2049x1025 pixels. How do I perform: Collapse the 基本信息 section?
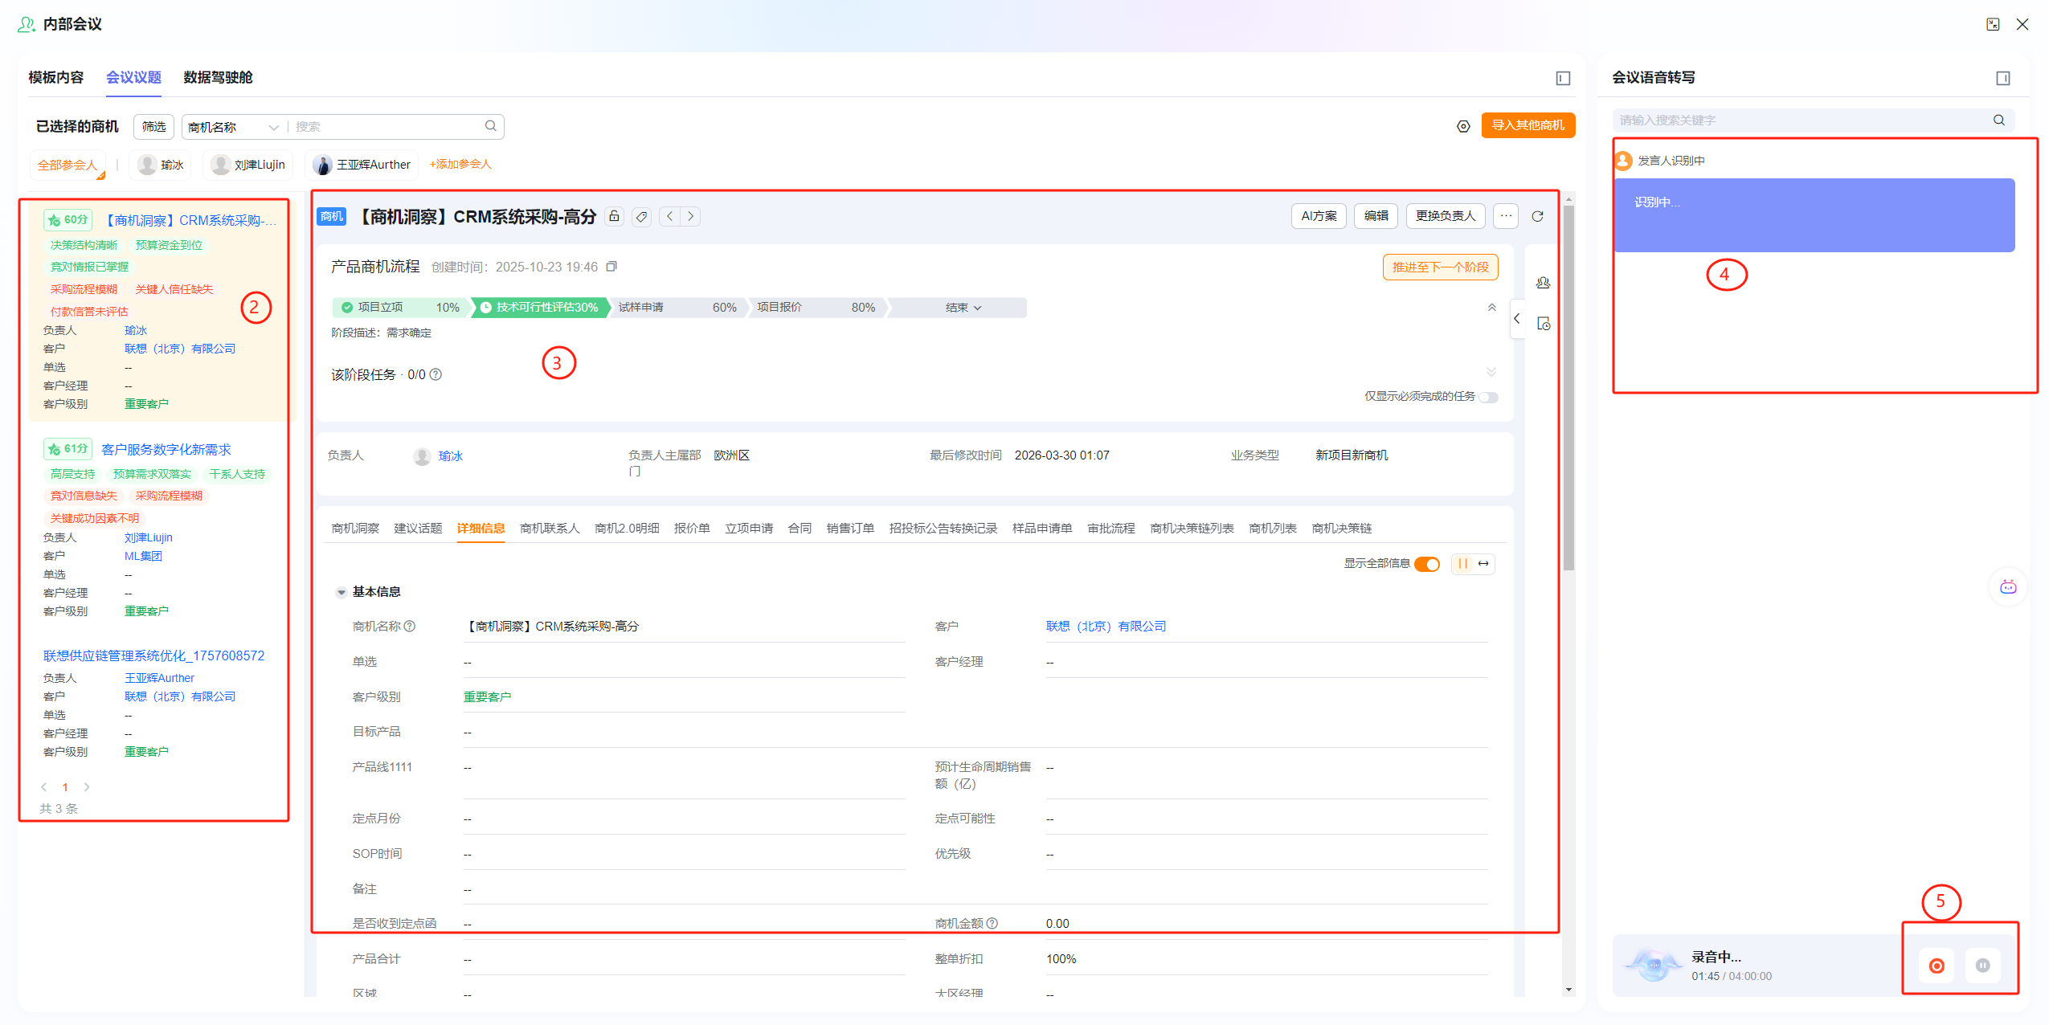point(341,592)
